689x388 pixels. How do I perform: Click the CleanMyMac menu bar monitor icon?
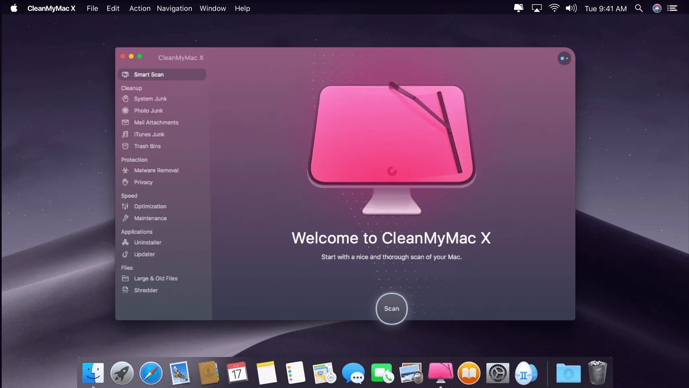519,8
